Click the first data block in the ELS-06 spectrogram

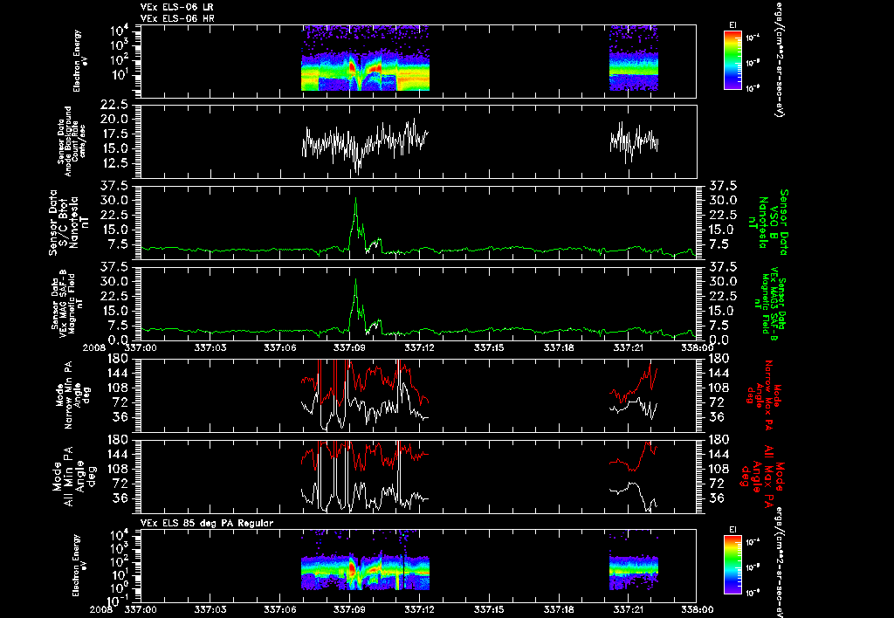(x=365, y=58)
